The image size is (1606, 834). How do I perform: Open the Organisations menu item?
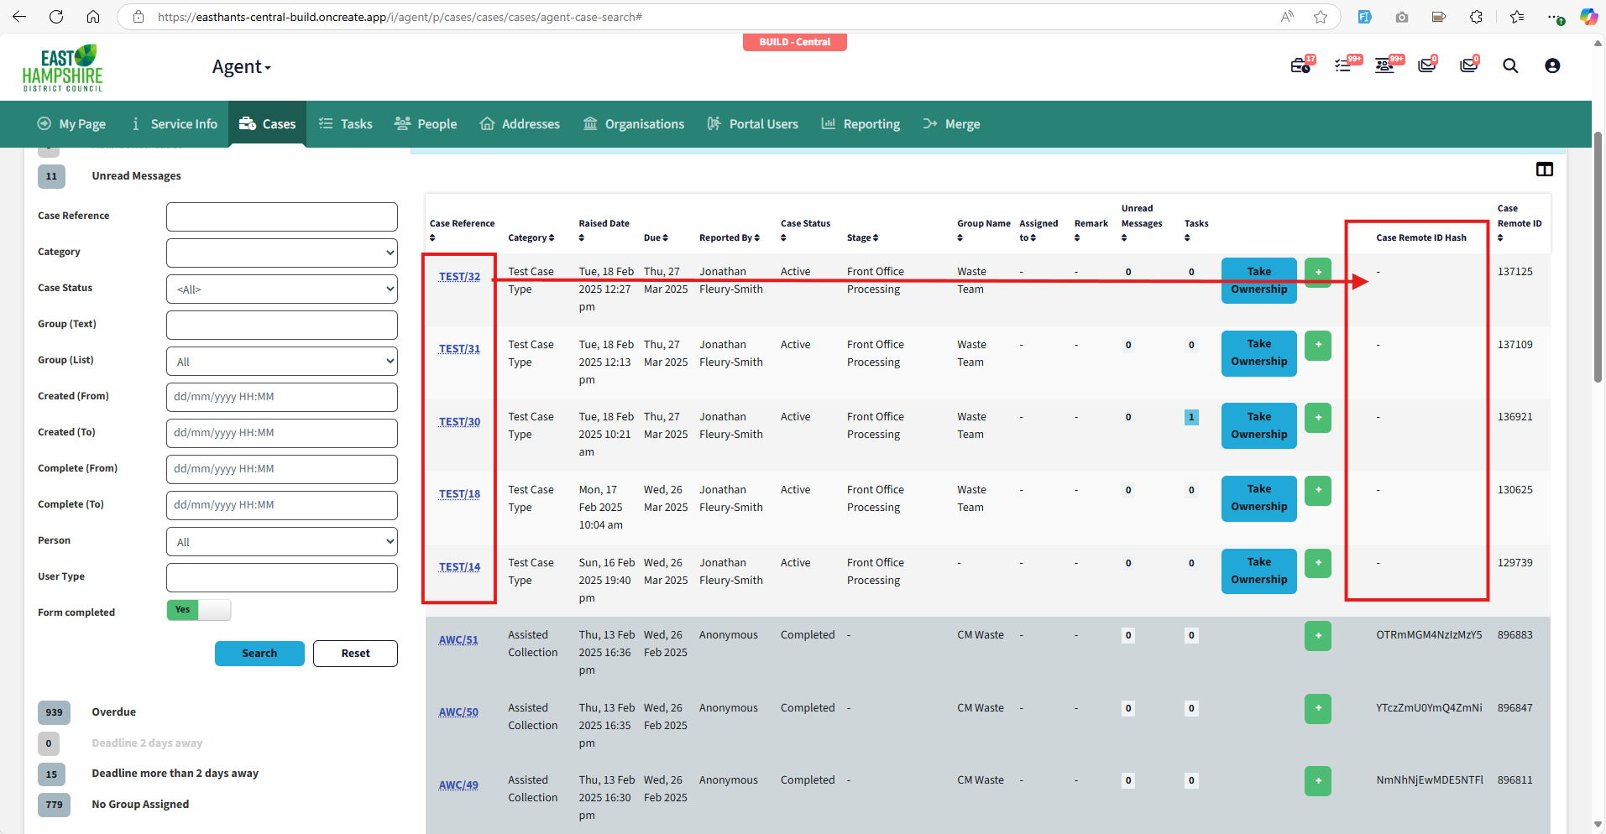pos(634,124)
